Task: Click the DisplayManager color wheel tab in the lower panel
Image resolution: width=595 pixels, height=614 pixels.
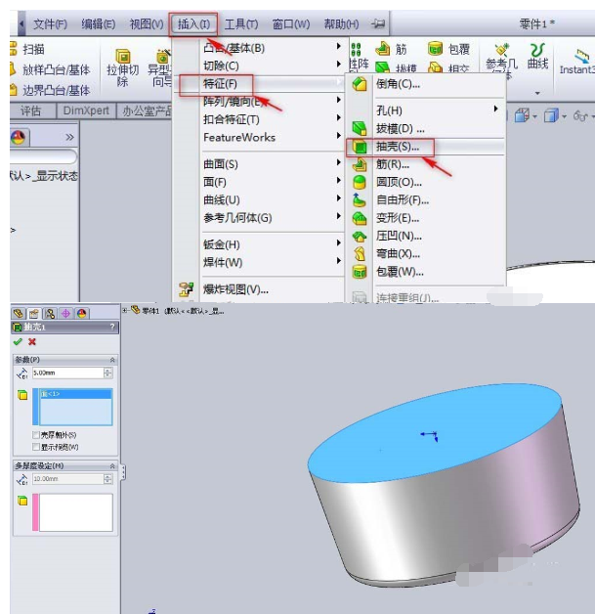Action: coord(81,313)
